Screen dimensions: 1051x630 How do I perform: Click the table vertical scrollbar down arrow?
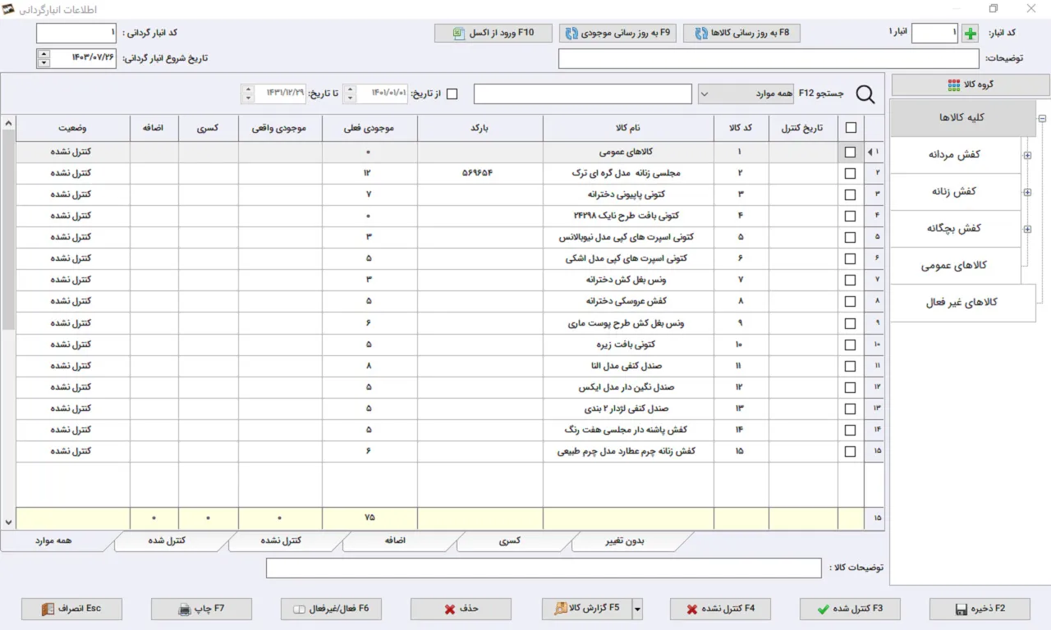pyautogui.click(x=8, y=522)
